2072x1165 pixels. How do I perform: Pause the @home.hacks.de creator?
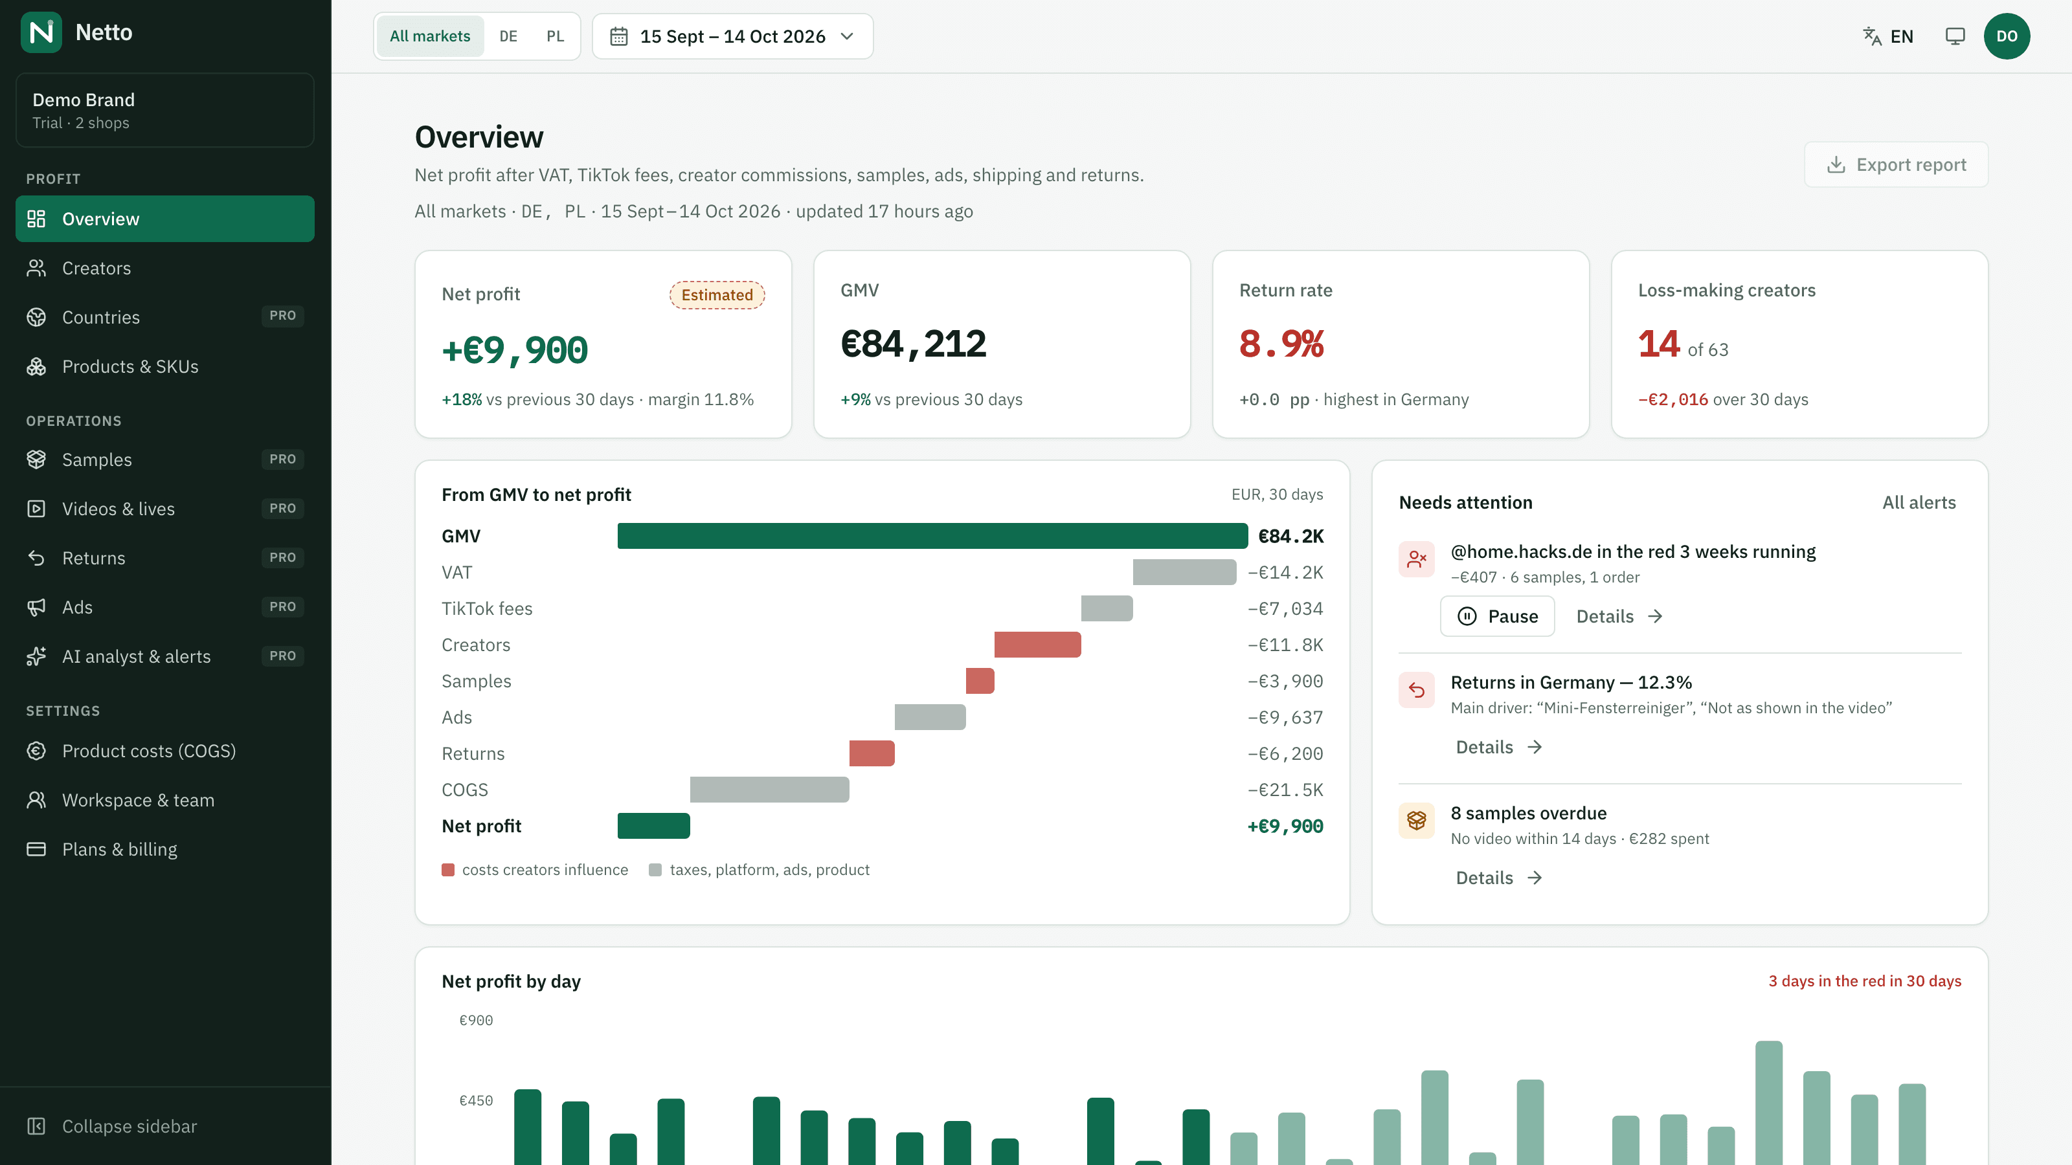[x=1497, y=616]
